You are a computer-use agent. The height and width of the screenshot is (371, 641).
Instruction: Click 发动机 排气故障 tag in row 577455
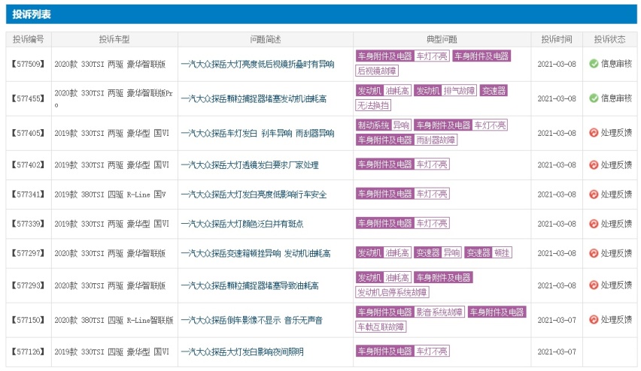coord(445,91)
